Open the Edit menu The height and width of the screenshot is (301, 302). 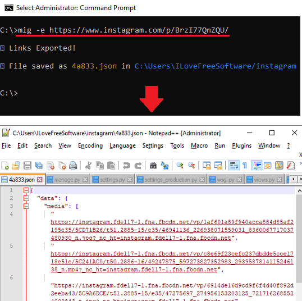tap(22, 145)
